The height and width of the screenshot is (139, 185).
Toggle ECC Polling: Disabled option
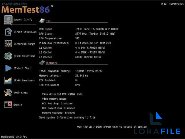[57, 103]
